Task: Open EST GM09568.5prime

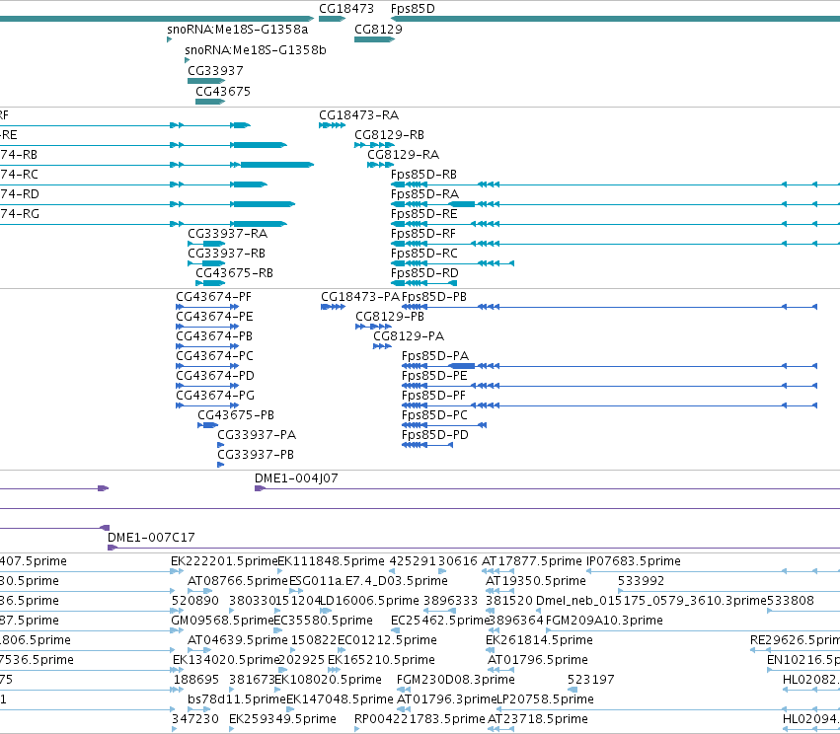Action: coord(222,621)
